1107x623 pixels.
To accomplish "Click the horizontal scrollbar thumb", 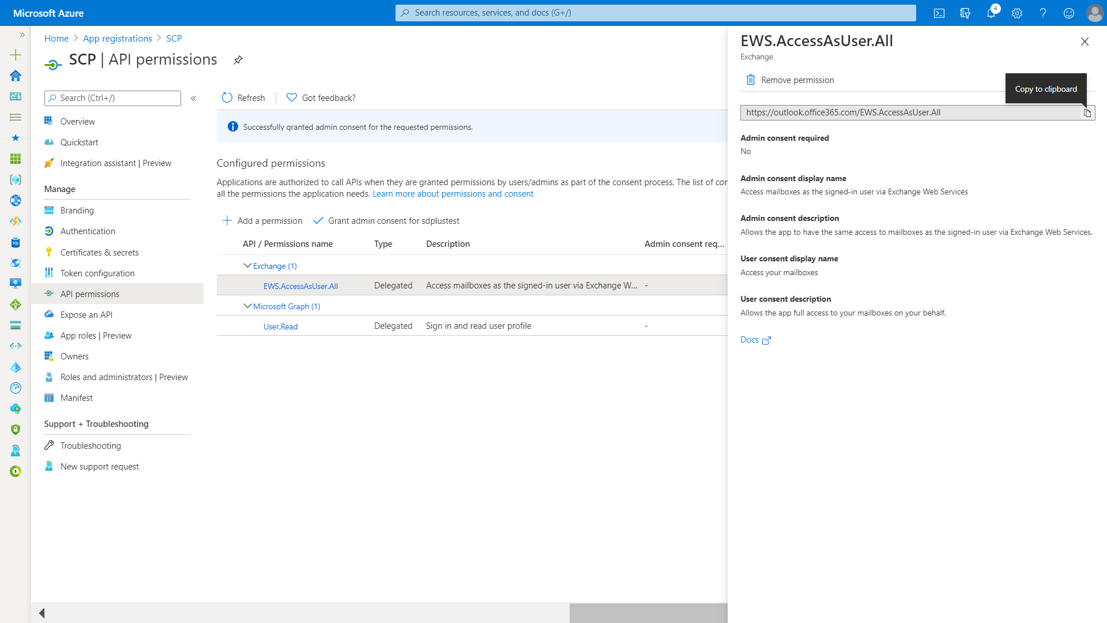I will click(648, 613).
